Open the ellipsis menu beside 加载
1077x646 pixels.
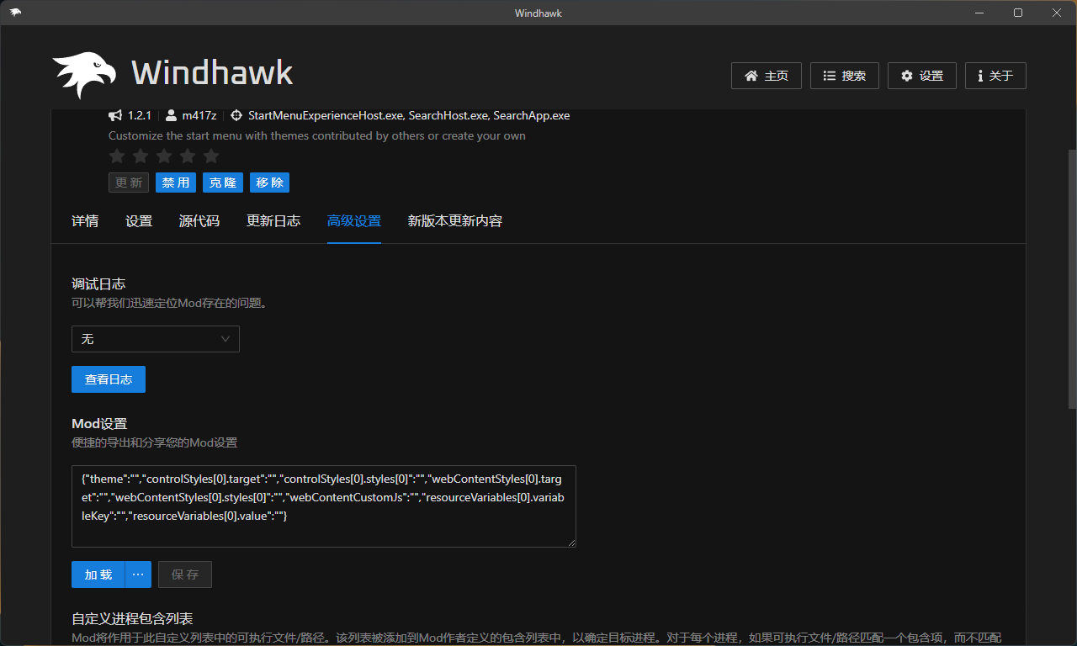coord(138,575)
